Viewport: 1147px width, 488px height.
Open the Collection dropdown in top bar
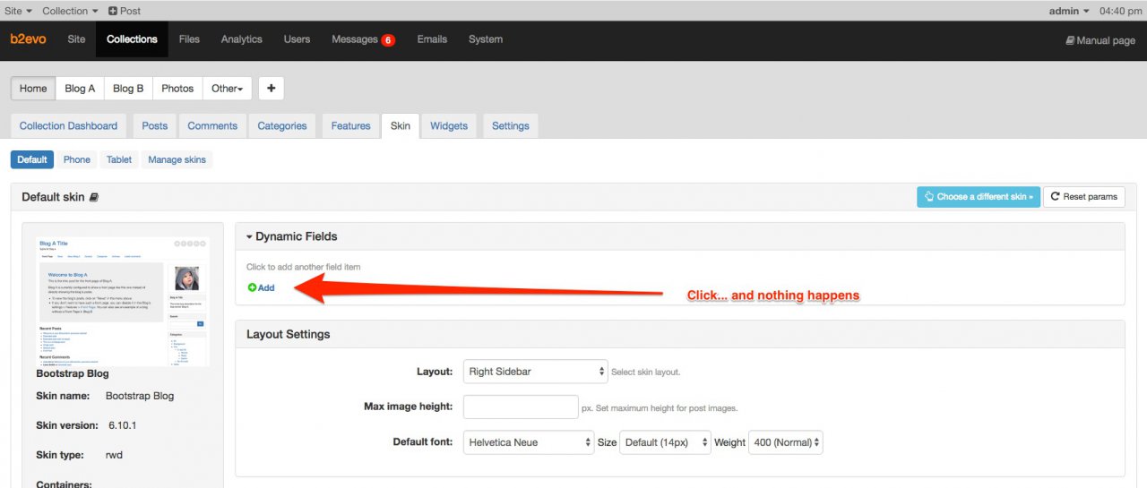(71, 11)
